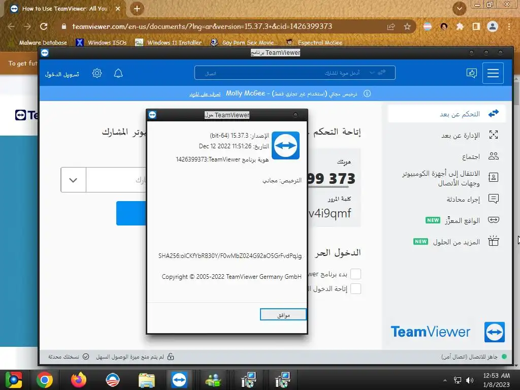Click SHA256 hash text in About dialog
The width and height of the screenshot is (520, 390).
(x=230, y=256)
